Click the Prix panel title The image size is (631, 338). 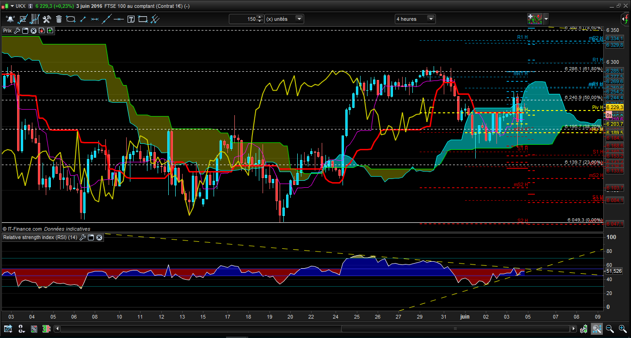pyautogui.click(x=7, y=31)
